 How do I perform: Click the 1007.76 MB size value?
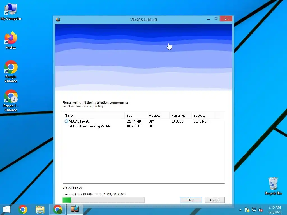click(x=134, y=126)
